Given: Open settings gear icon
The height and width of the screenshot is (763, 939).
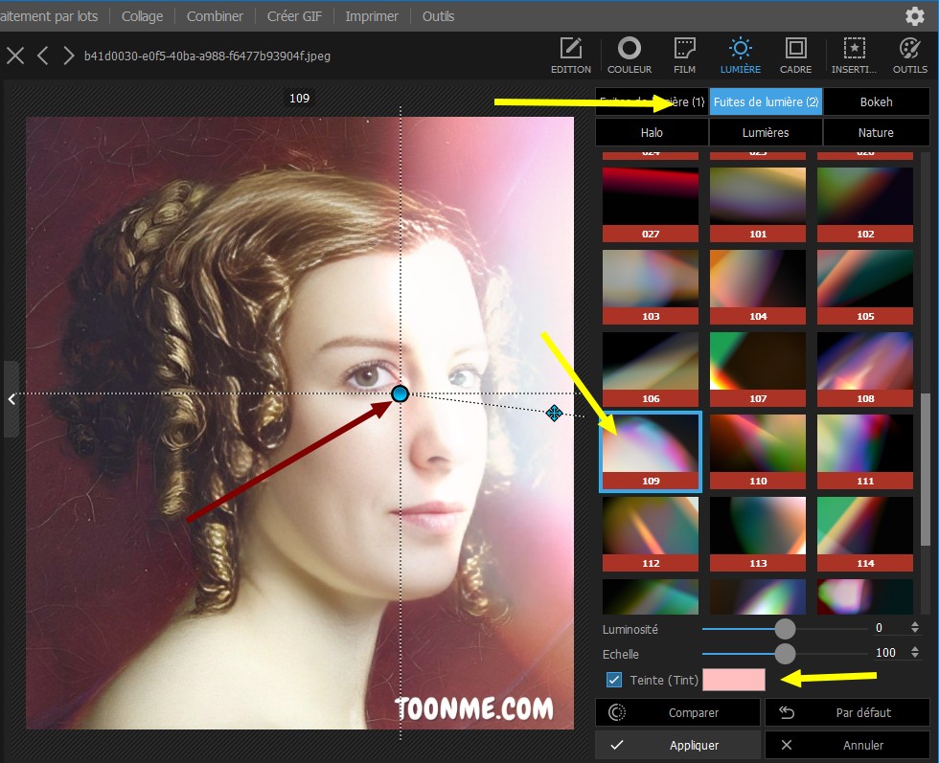Looking at the screenshot, I should pos(914,16).
